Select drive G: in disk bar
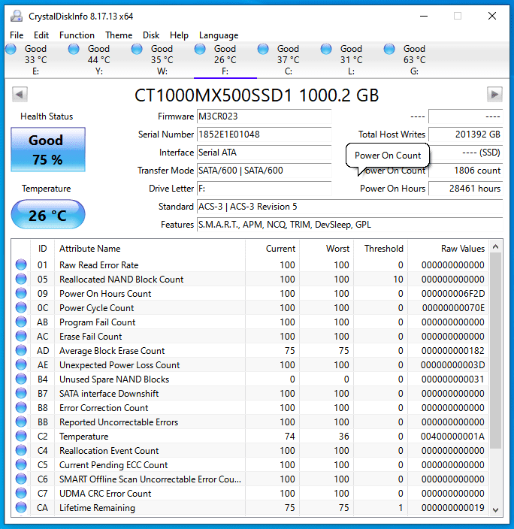Screen dimensions: 514x529 click(x=415, y=59)
